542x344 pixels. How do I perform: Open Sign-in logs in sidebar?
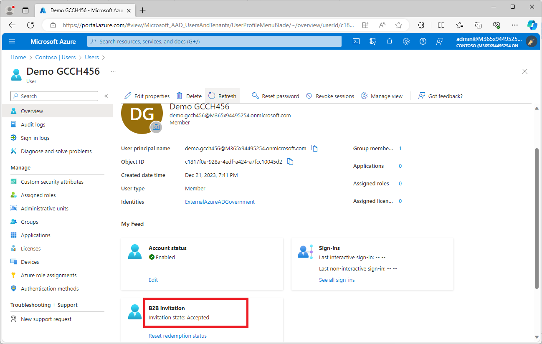click(x=35, y=138)
